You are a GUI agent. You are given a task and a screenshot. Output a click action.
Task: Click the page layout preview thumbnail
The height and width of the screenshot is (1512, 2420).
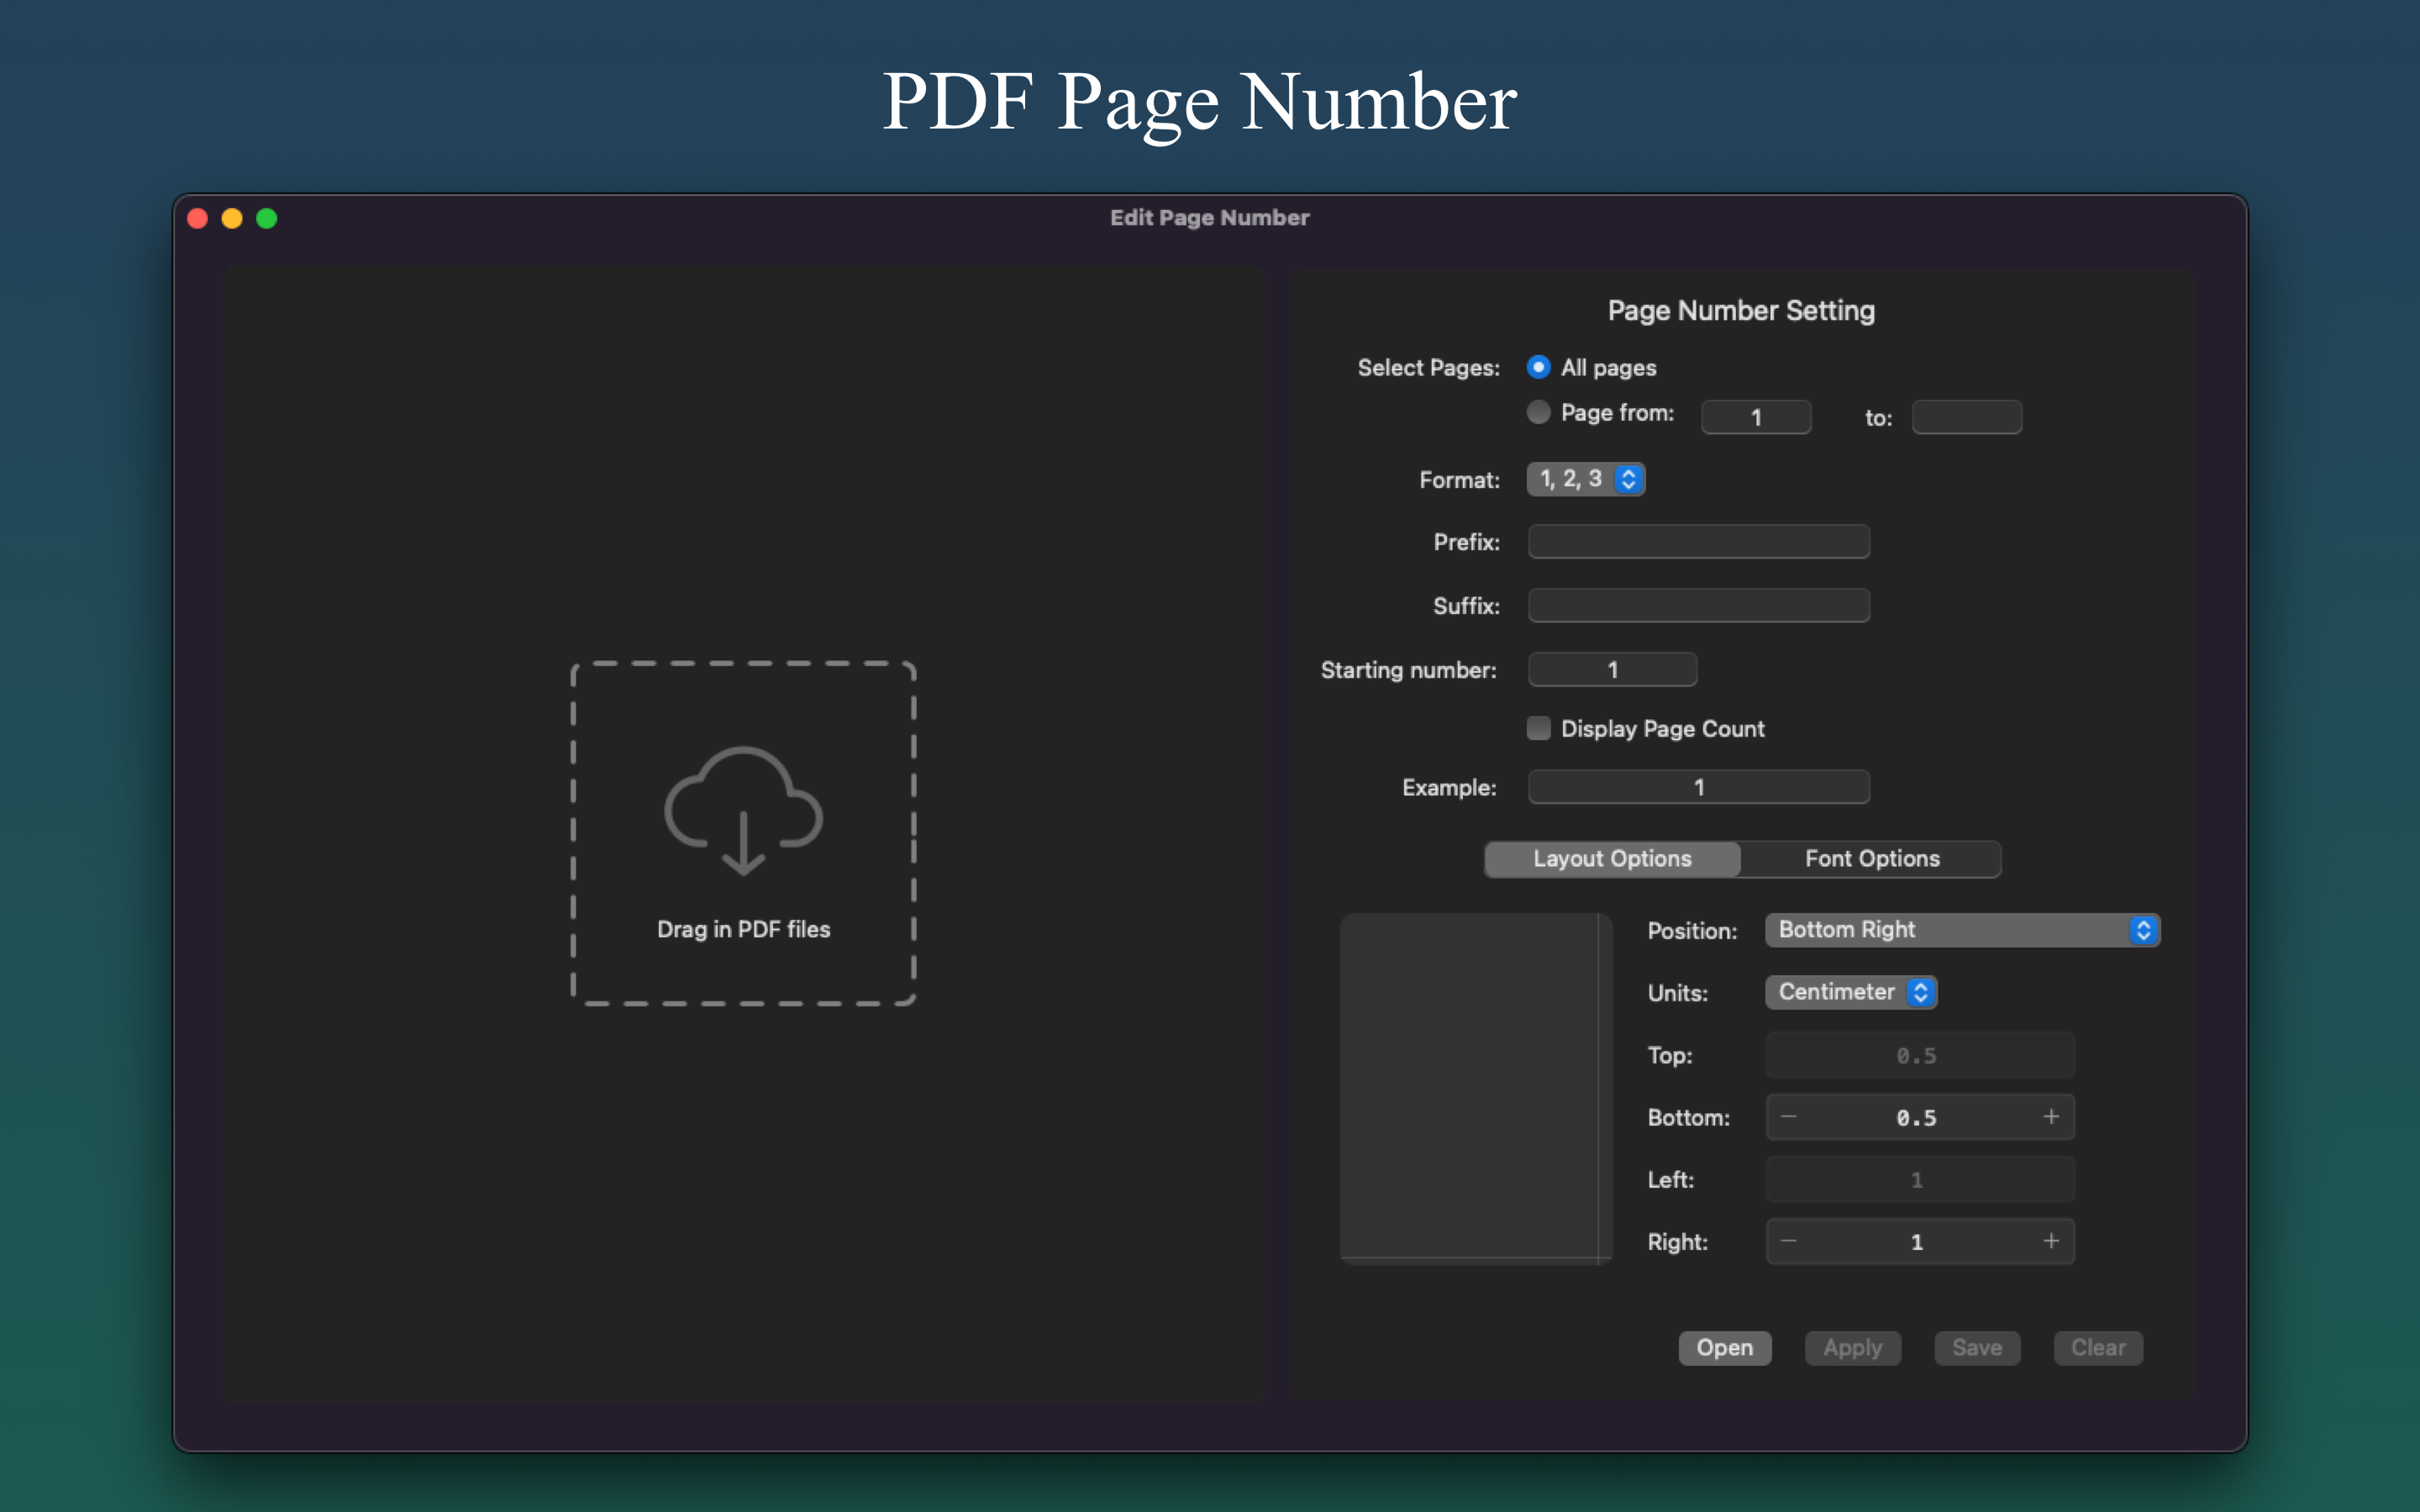pos(1476,1088)
